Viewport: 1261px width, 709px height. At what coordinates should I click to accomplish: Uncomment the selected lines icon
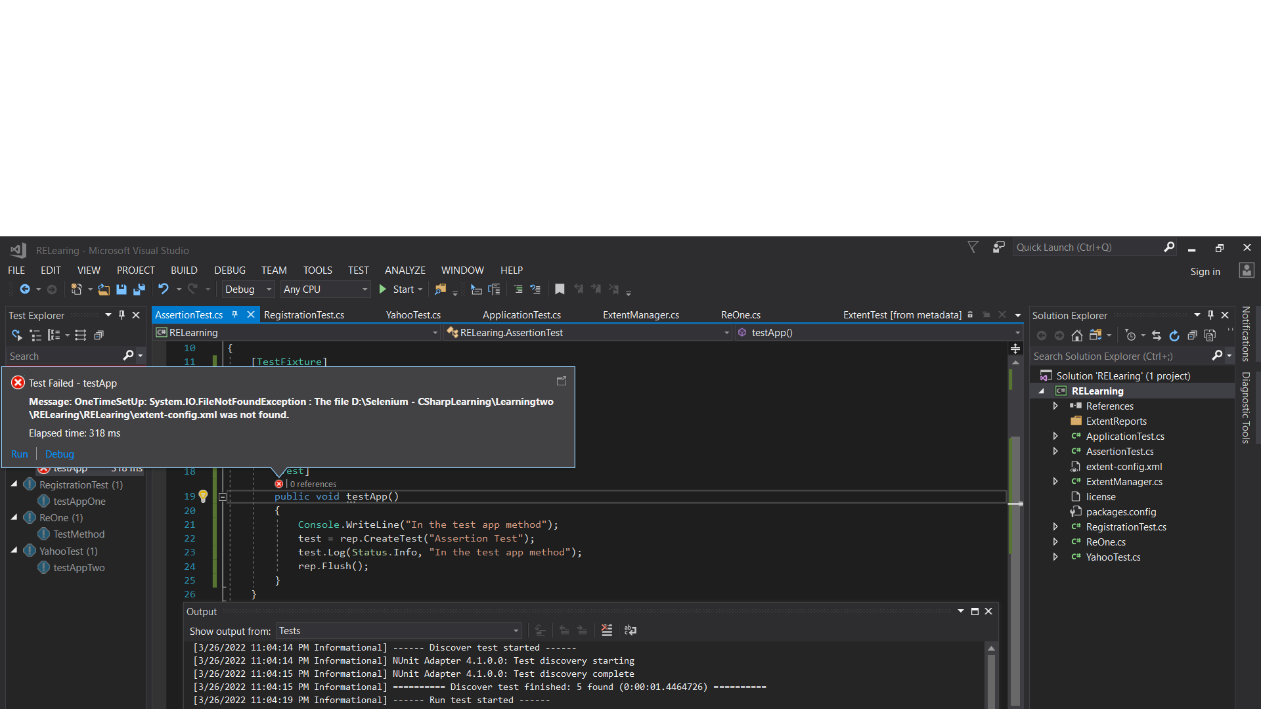point(535,290)
